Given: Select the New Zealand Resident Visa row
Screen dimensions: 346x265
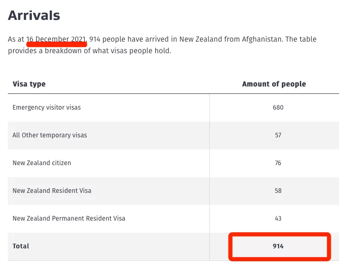Looking at the screenshot, I should coord(173,191).
